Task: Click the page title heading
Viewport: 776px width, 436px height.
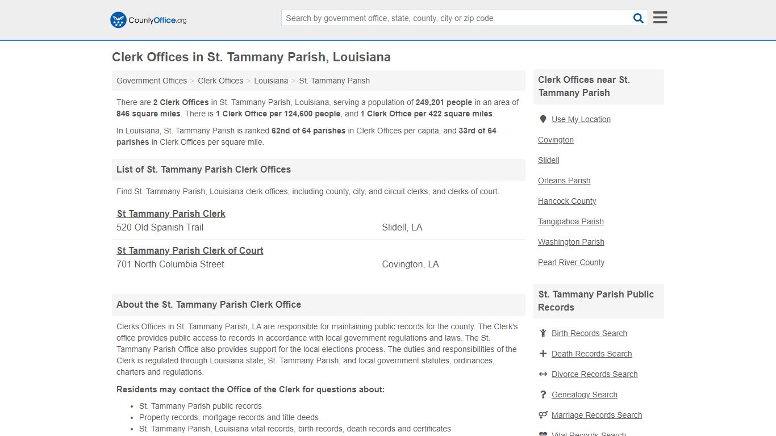Action: (251, 57)
